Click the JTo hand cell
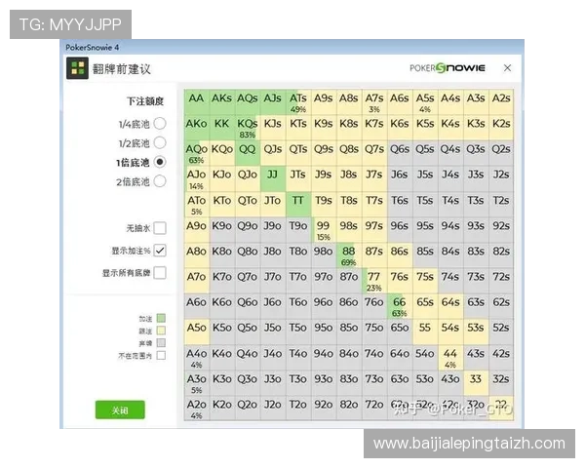This screenshot has height=468, width=585. [273, 204]
